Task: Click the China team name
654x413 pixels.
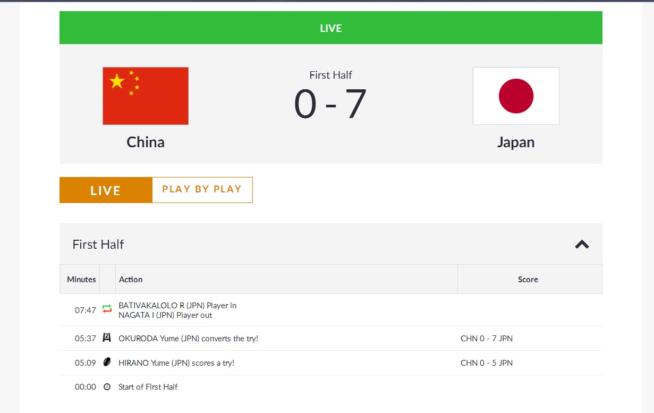Action: (146, 142)
